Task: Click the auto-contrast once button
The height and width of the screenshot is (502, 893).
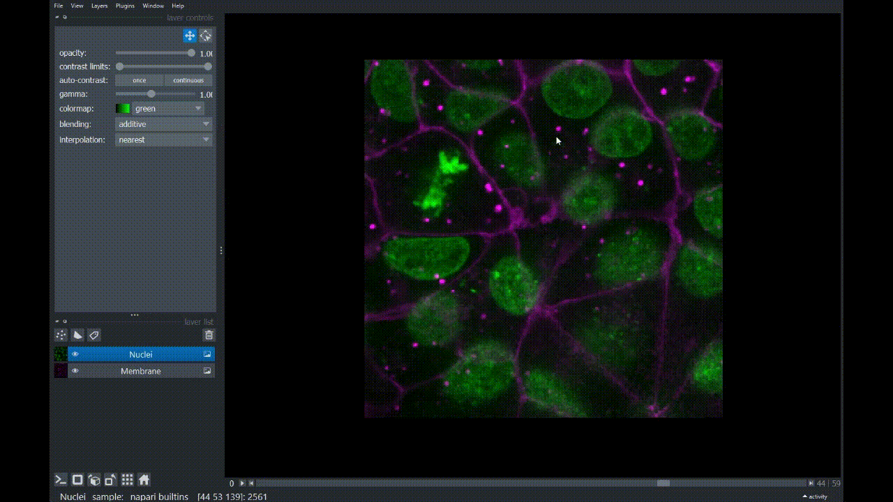Action: (x=140, y=80)
